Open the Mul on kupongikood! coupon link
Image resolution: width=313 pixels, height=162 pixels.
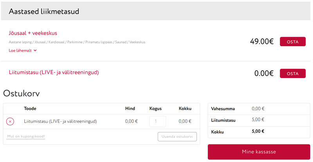point(26,137)
